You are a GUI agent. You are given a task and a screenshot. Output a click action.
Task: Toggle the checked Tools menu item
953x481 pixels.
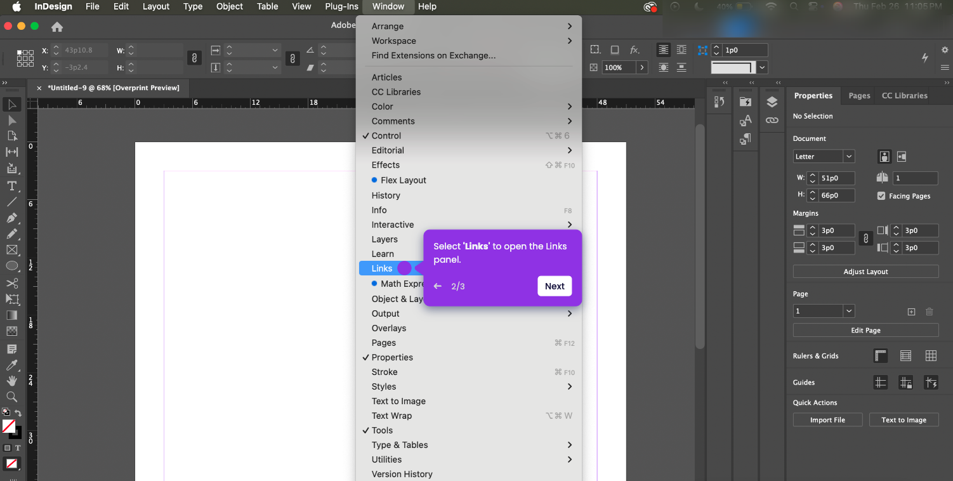(469, 430)
